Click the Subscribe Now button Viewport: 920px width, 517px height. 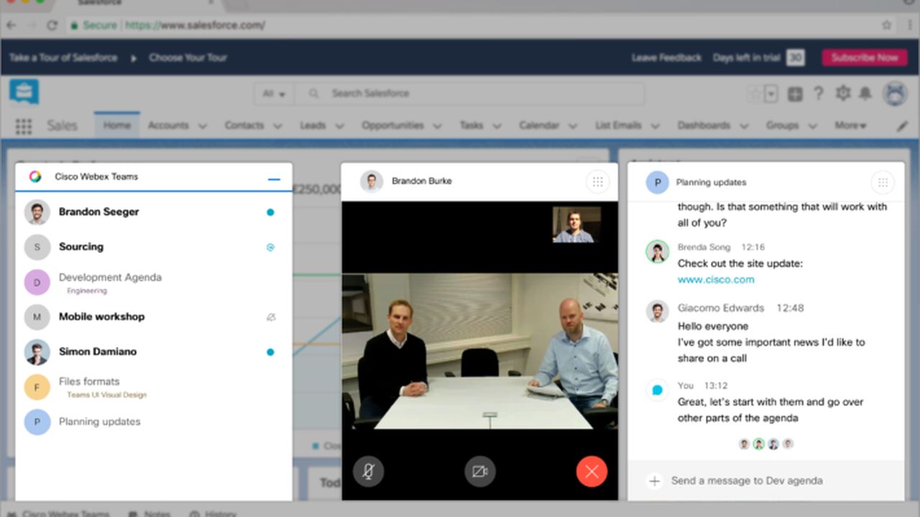865,57
